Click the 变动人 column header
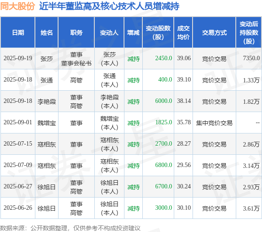This screenshot has height=232, width=262. pos(109,33)
